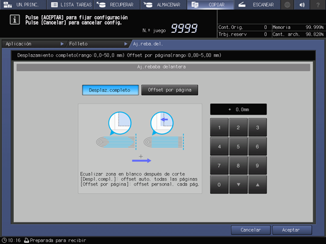Viewport: 326px width, 244px height.
Task: Tap keypad digit 0
Action: pyautogui.click(x=219, y=185)
